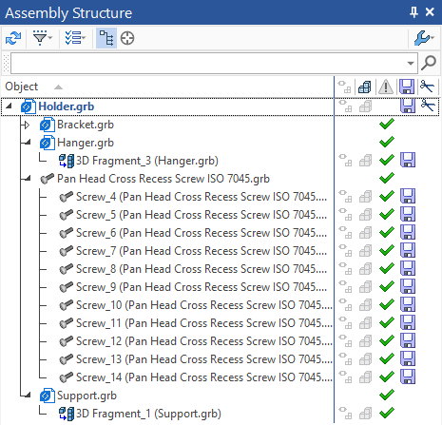Click the 3D blocks icon for 3D Fragment_1

tap(365, 414)
